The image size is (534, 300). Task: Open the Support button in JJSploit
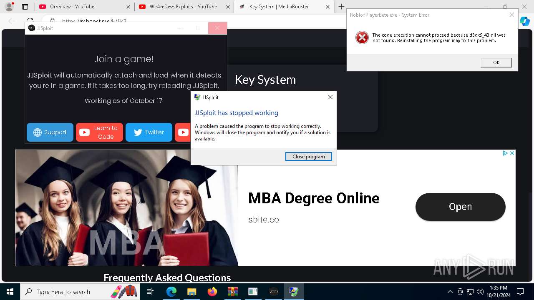pyautogui.click(x=50, y=132)
